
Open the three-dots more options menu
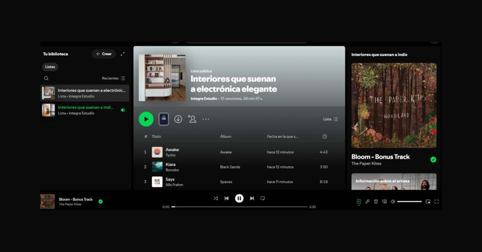coord(206,119)
